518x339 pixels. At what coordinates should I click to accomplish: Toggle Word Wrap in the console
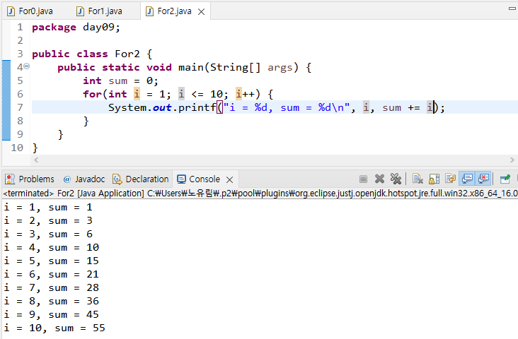(x=450, y=179)
